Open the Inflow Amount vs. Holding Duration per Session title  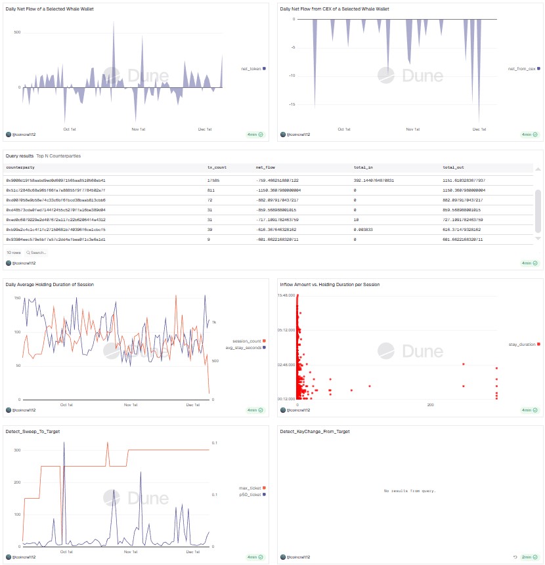click(x=330, y=285)
